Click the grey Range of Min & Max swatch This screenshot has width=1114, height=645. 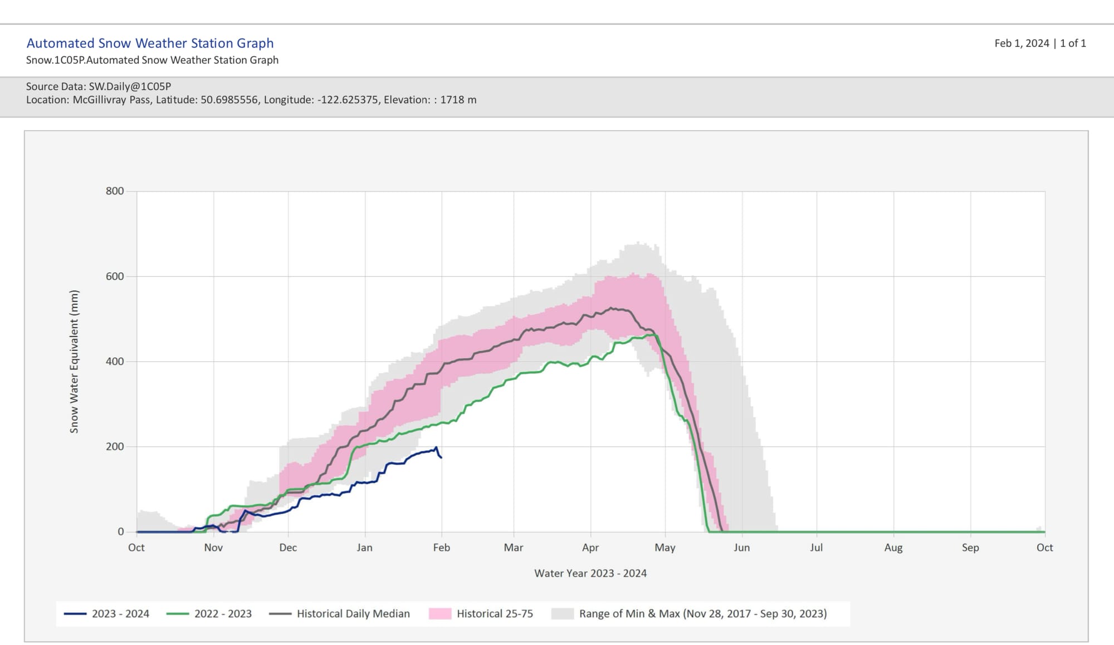click(562, 613)
